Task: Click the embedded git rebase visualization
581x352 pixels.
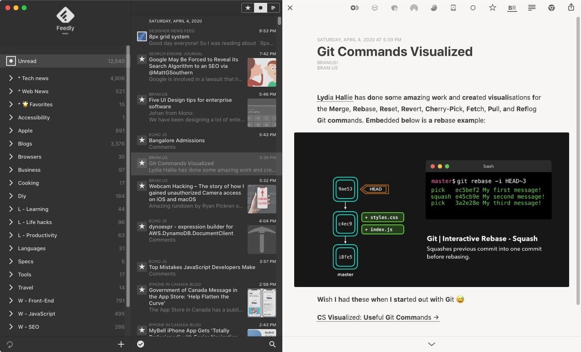Action: tap(432, 210)
